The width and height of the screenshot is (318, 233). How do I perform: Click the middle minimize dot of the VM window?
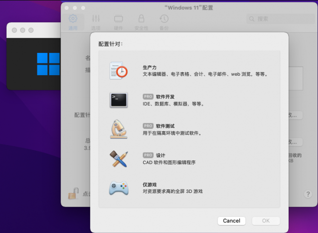click(23, 30)
